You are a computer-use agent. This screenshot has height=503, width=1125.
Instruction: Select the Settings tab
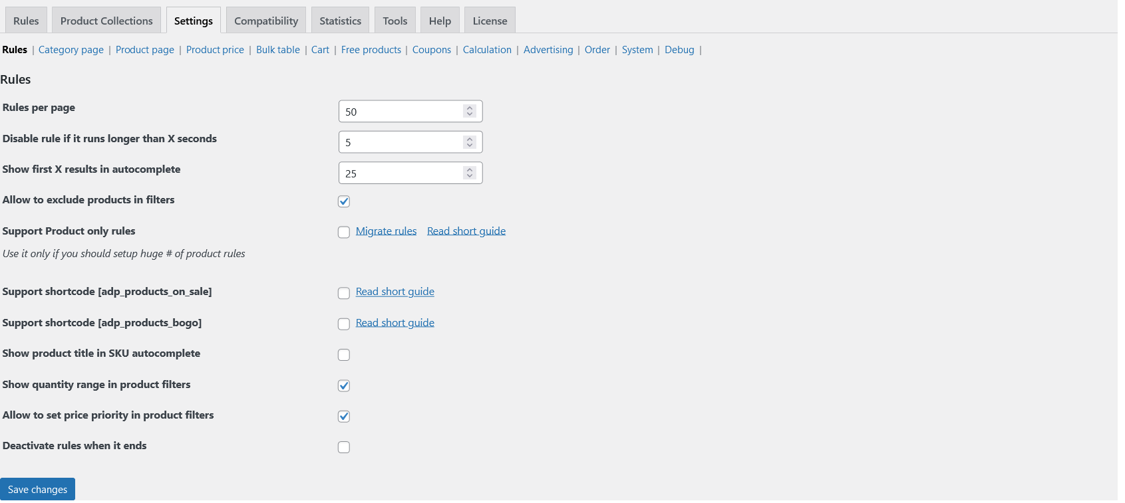194,21
